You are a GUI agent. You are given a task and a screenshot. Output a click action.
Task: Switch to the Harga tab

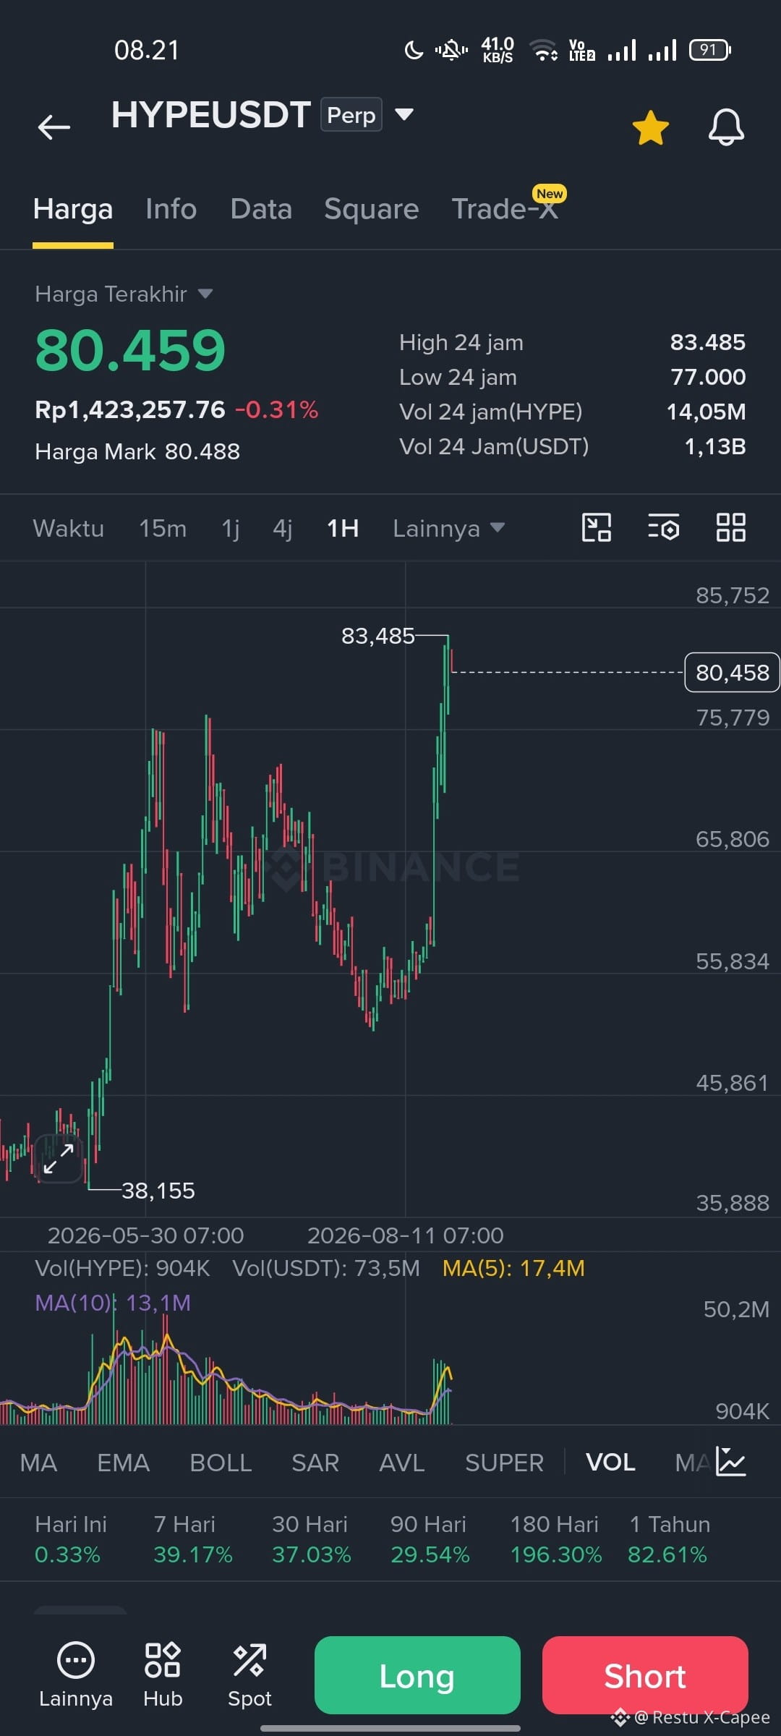(73, 209)
